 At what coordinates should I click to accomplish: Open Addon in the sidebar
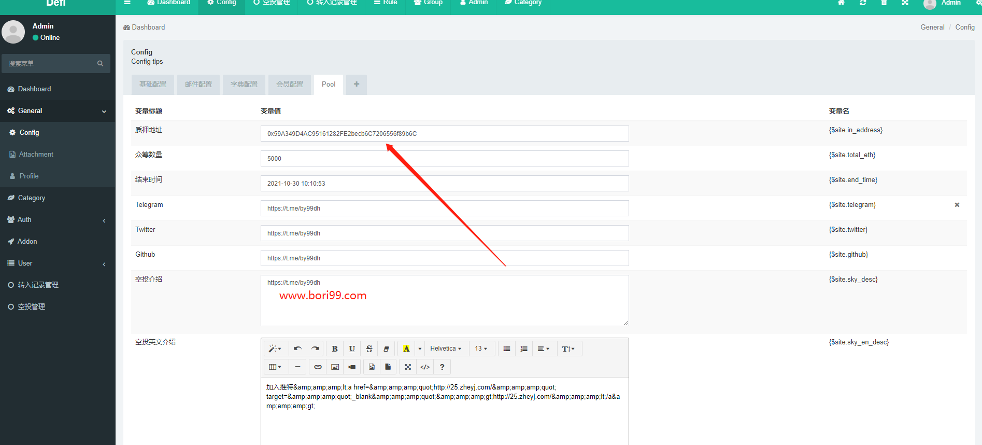tap(58, 242)
